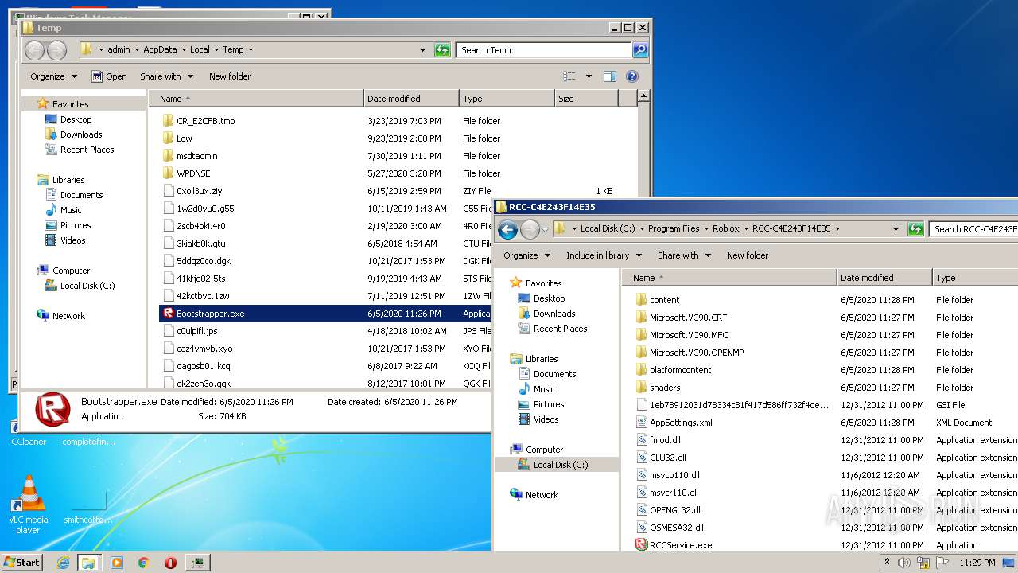The height and width of the screenshot is (573, 1018).
Task: Open the Organize menu in Temp window
Action: coord(54,76)
